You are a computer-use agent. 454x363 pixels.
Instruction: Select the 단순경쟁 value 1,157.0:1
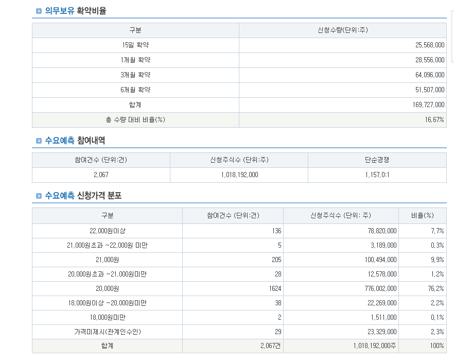[376, 175]
